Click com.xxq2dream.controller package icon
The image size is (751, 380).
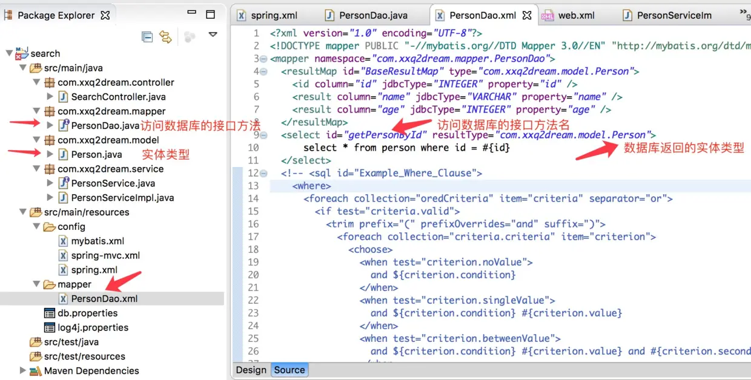(x=50, y=82)
